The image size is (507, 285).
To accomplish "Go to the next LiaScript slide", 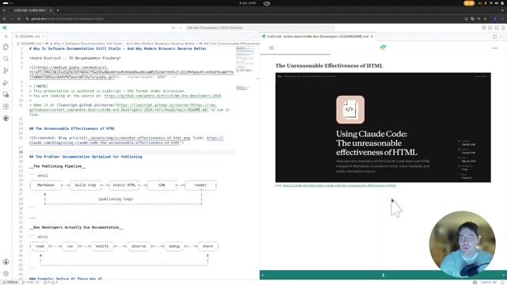I will click(504, 275).
